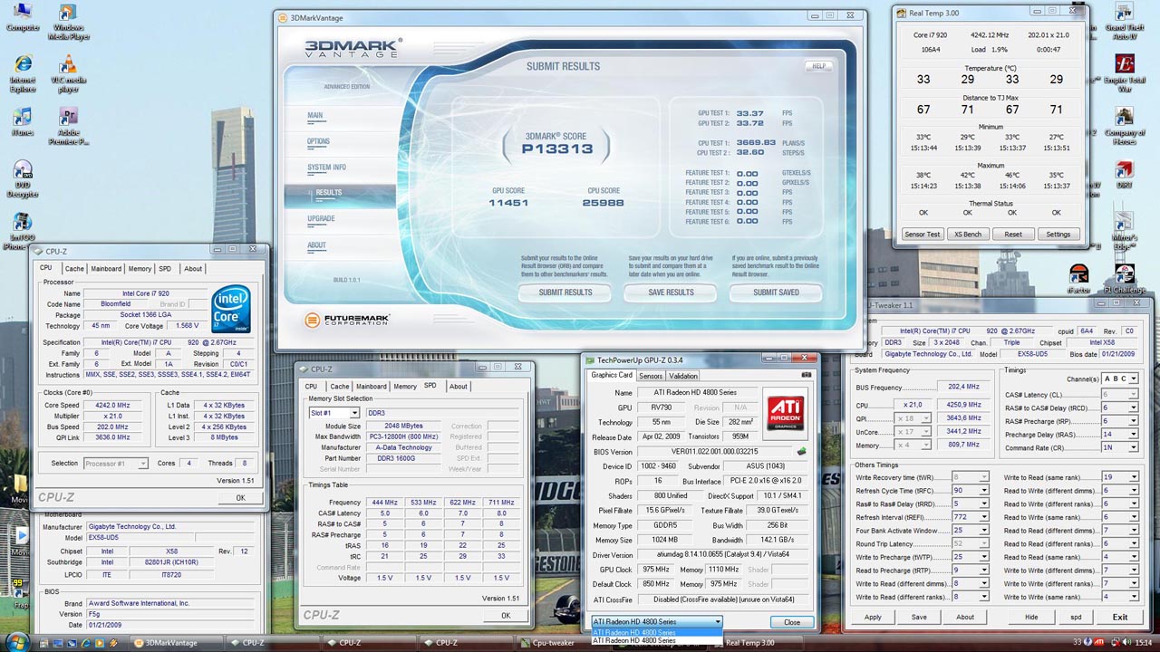This screenshot has width=1160, height=652.
Task: Click the Intel Core i7 logo in CPU-Z
Action: [230, 309]
